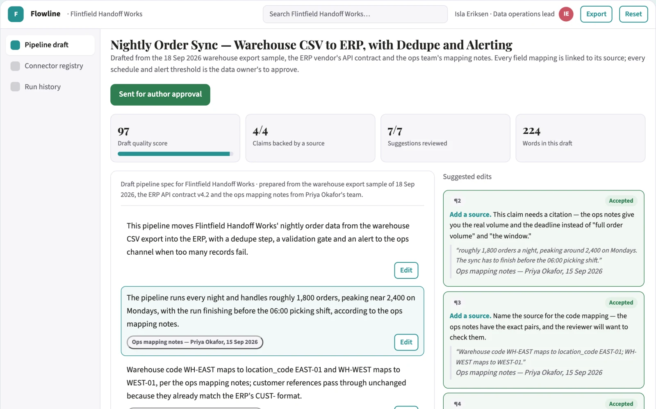Click the Flowline logo icon

coord(16,14)
